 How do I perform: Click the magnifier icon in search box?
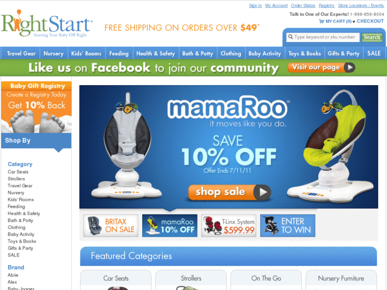(x=291, y=37)
